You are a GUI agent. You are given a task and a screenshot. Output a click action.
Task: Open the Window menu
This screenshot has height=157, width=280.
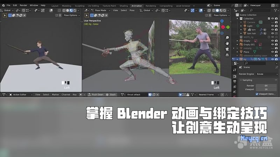(34, 5)
